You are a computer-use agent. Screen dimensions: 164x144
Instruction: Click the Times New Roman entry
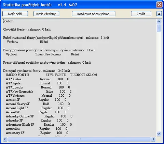tap(48, 54)
